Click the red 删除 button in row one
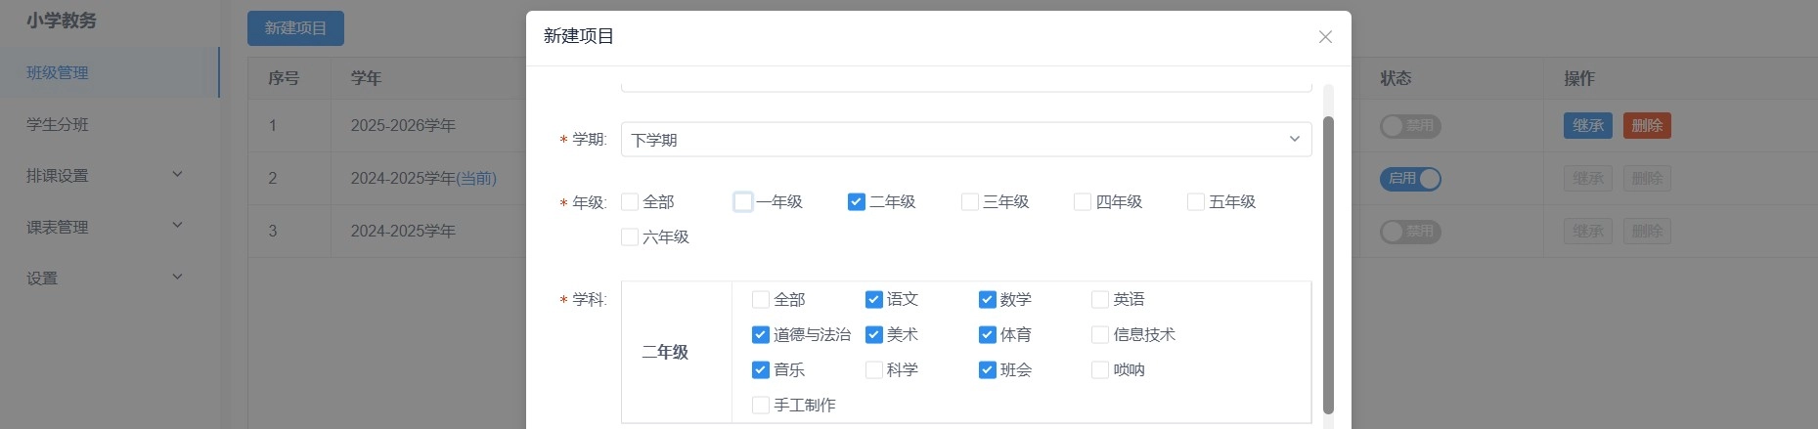 (x=1647, y=126)
